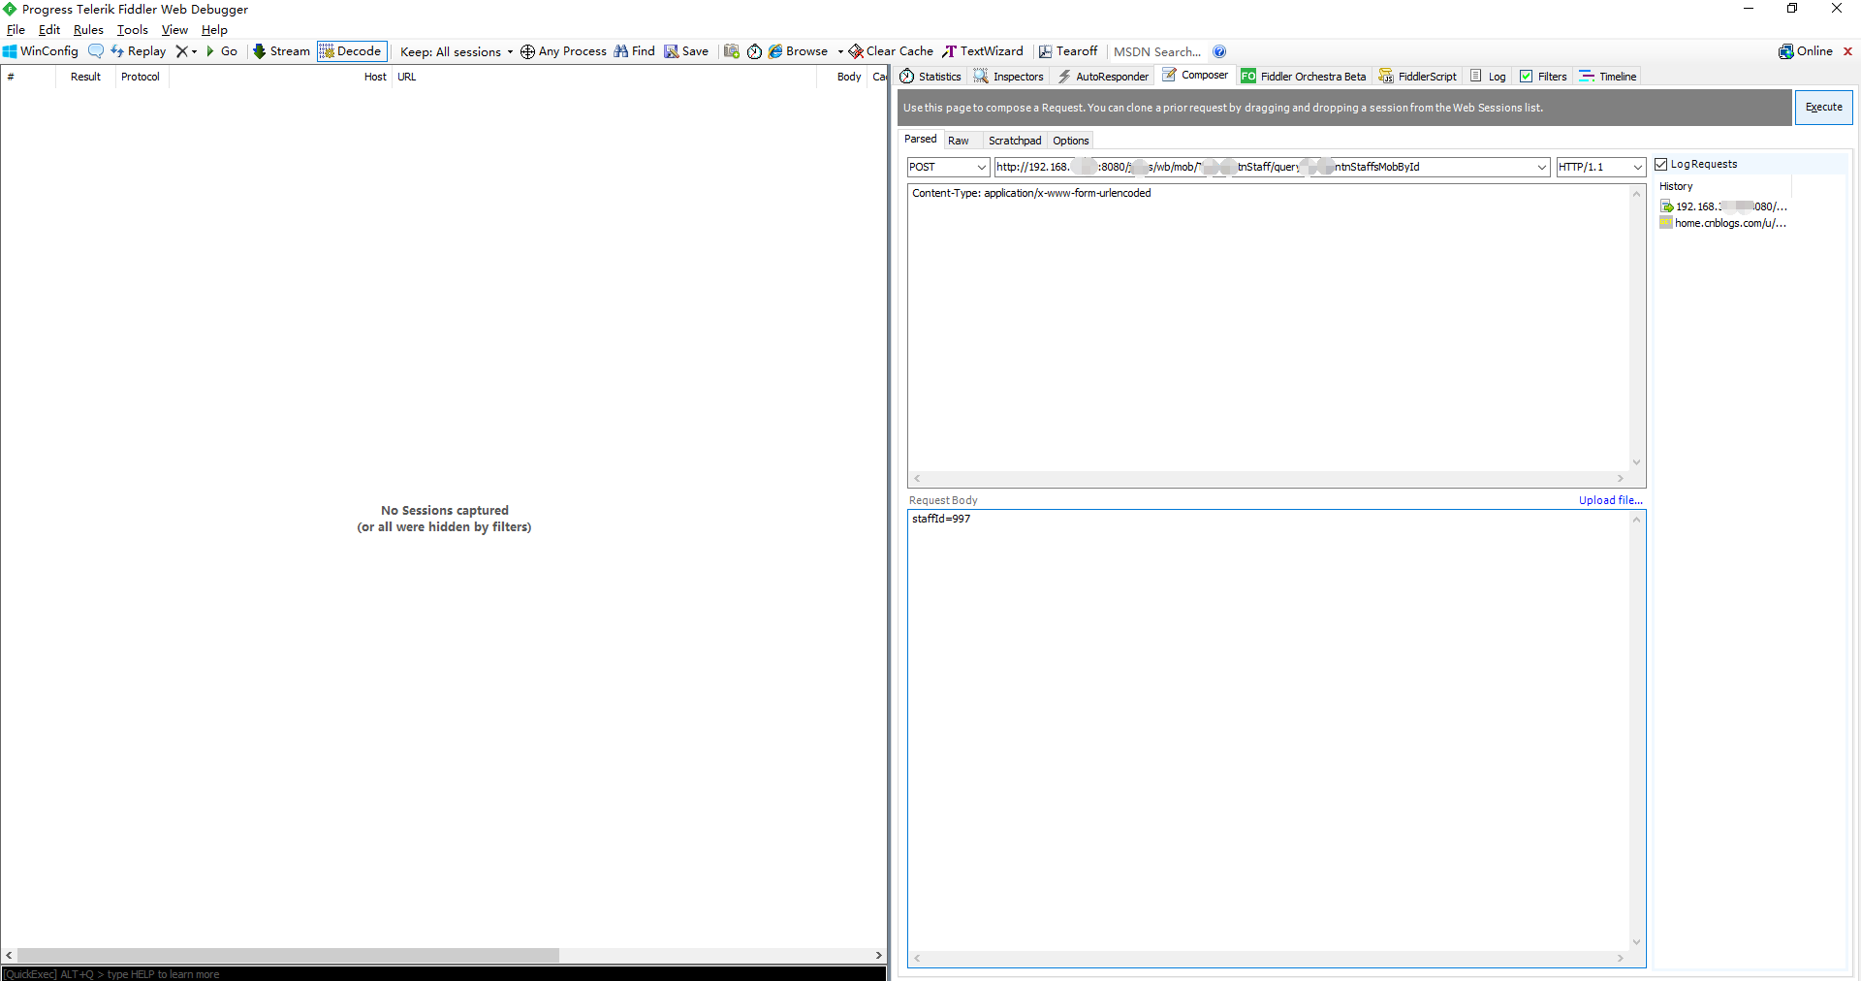Viewport: 1861px width, 981px height.
Task: Open the Tools menu
Action: (133, 30)
